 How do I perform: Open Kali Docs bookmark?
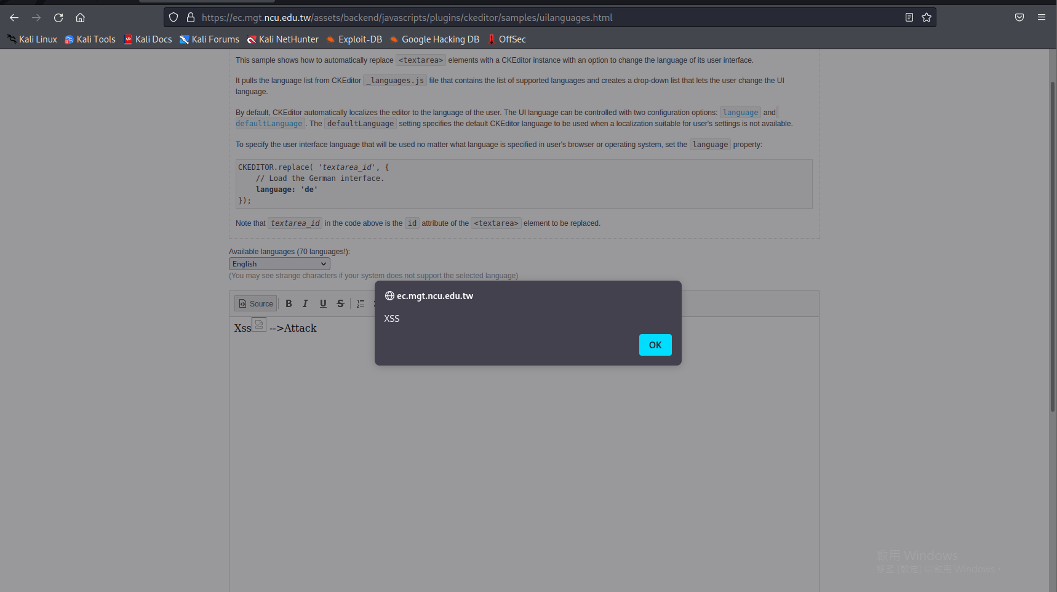coord(148,39)
